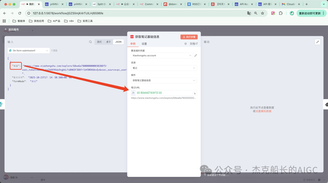Expand the Xiaohongshu account credential dropdown
Viewport: 328px width, 183px height.
[162, 56]
